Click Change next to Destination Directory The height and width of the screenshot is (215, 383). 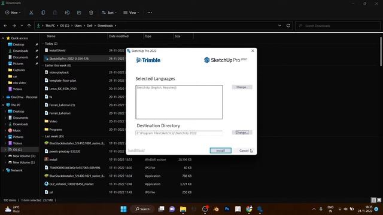coord(242,133)
